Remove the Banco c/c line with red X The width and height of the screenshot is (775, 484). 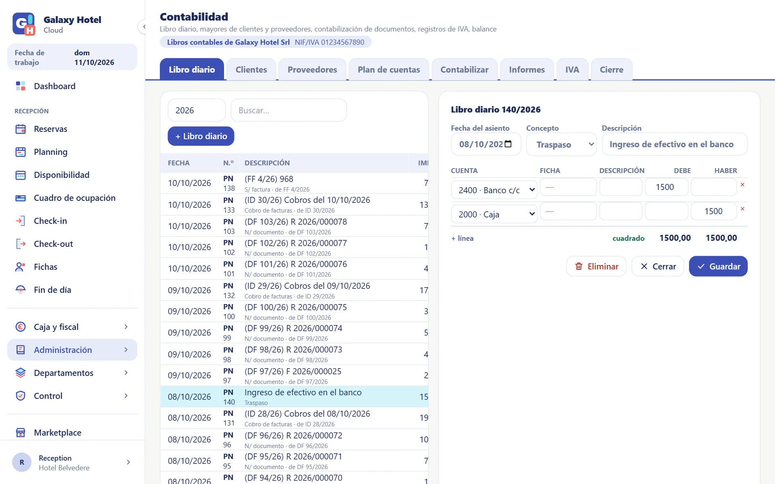point(742,185)
